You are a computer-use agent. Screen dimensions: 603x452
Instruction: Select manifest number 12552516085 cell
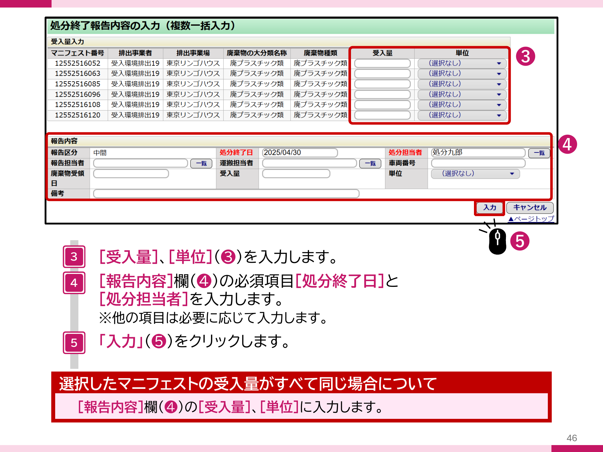(x=77, y=84)
